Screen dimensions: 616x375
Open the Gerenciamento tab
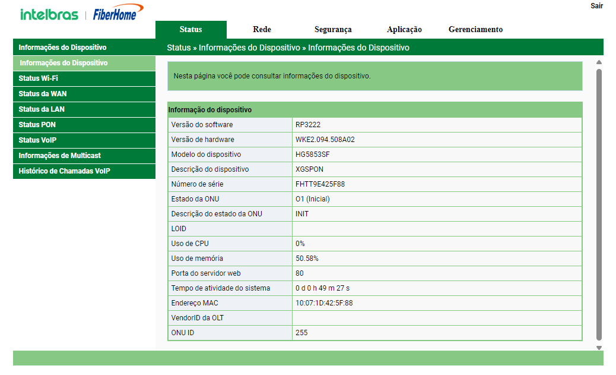pos(475,30)
